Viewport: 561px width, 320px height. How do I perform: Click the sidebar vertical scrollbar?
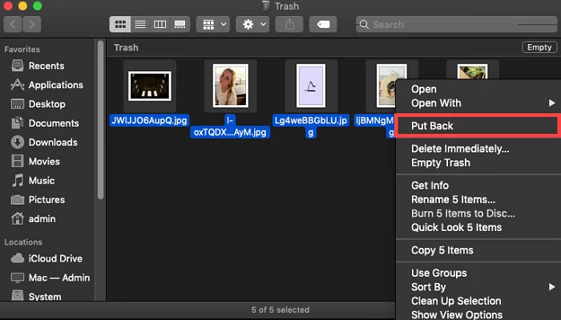click(100, 120)
